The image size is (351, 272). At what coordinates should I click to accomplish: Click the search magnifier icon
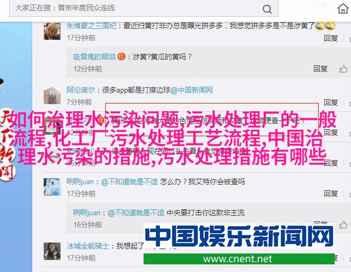click(267, 9)
